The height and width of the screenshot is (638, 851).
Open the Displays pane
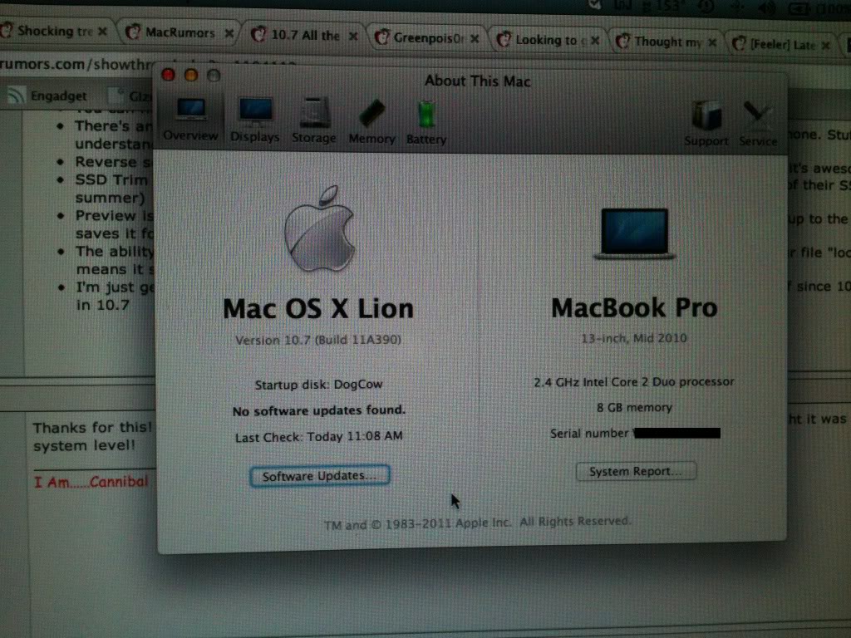point(254,120)
